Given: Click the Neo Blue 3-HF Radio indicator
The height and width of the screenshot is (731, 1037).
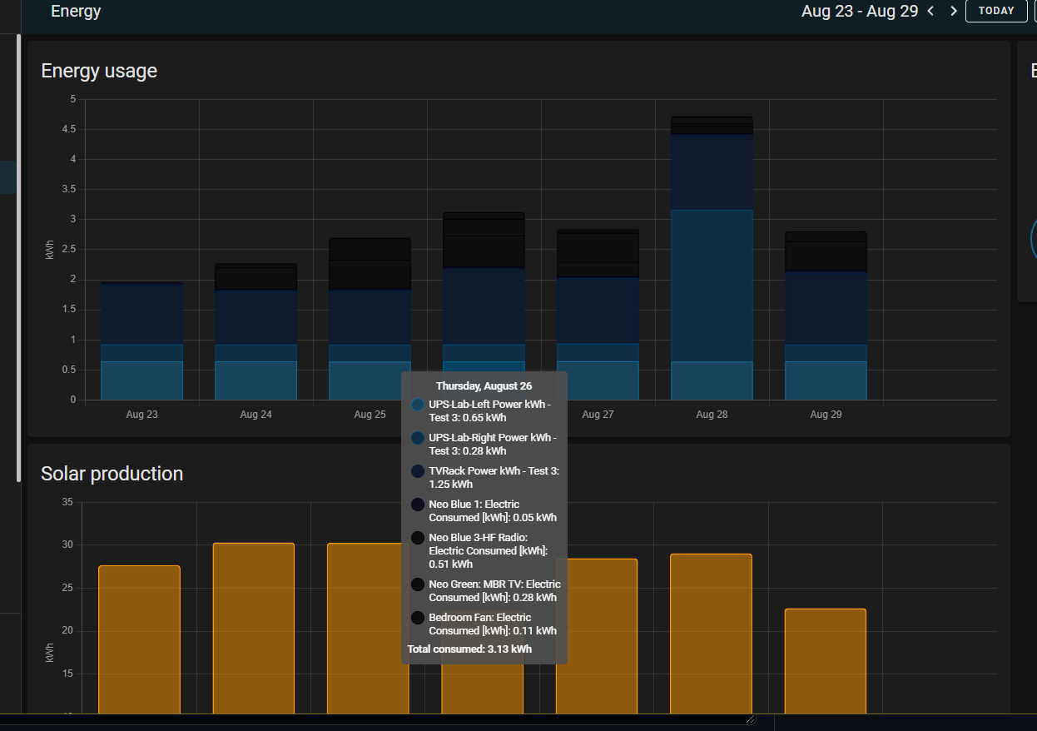Looking at the screenshot, I should click(416, 537).
